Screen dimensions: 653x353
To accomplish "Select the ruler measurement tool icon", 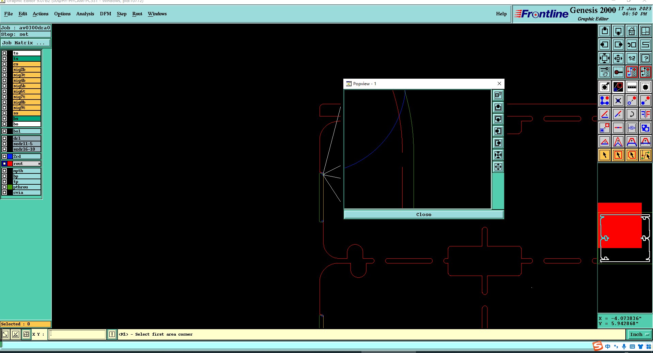I will (632, 87).
